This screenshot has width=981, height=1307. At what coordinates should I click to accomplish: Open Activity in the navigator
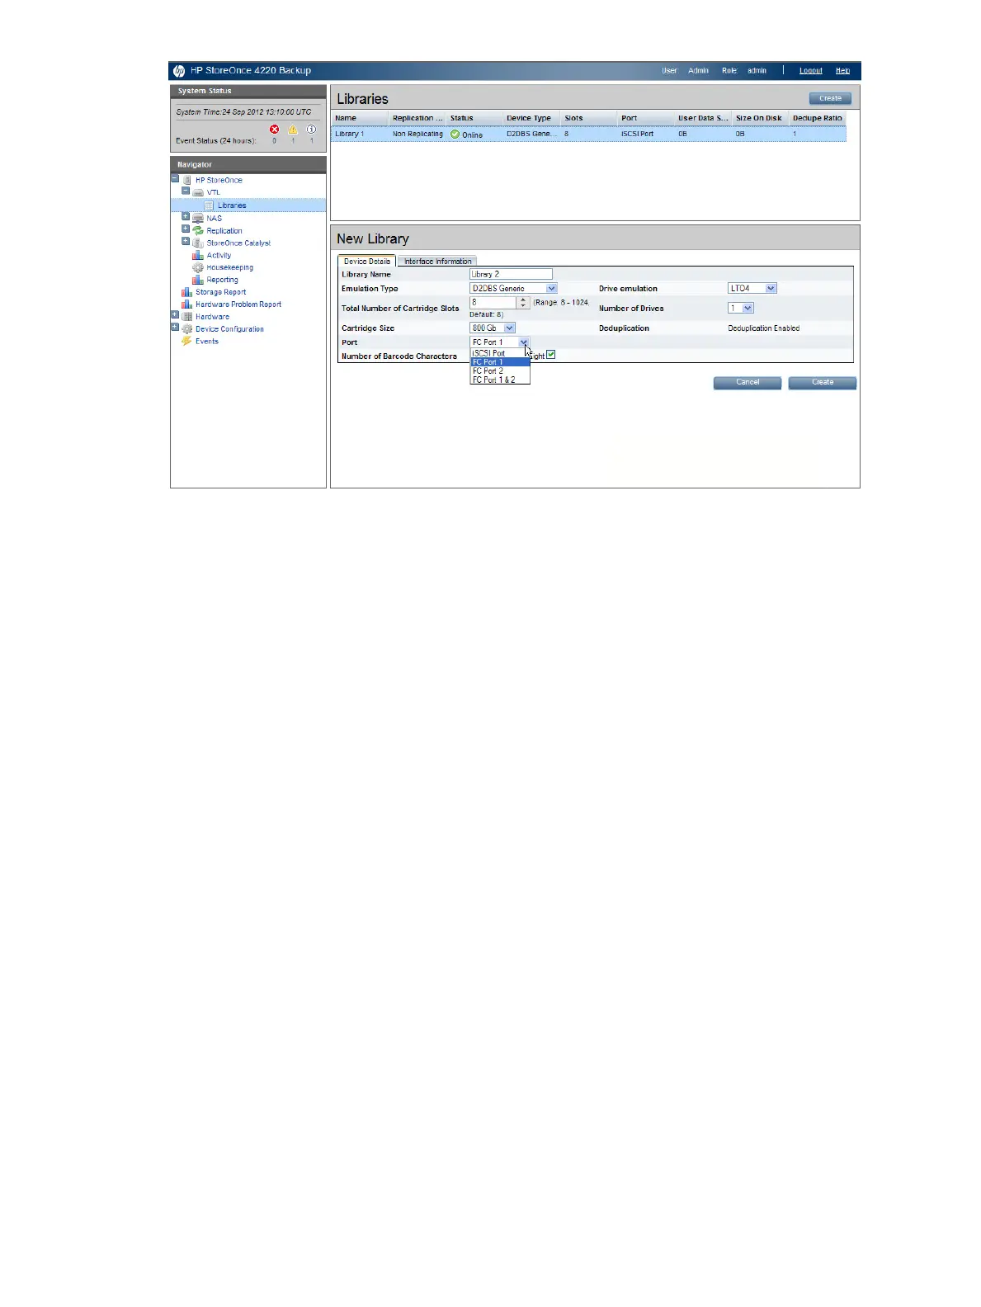pos(219,256)
